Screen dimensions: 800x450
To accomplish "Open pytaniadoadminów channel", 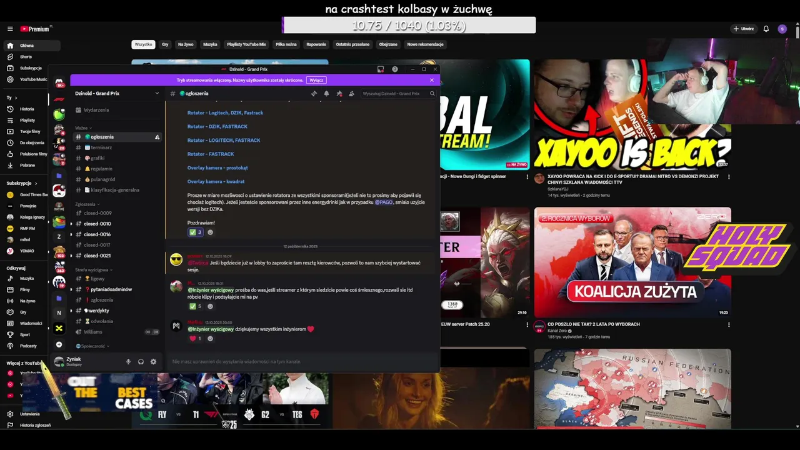I will [117, 289].
